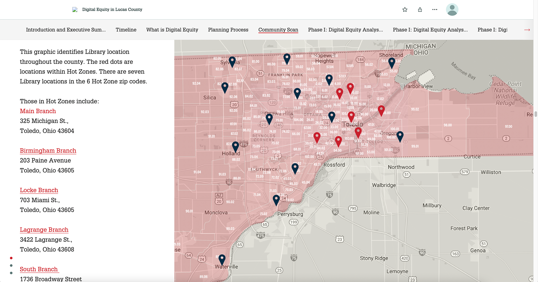
Task: Select the navy pin near tract 92.09
Action: 225,88
